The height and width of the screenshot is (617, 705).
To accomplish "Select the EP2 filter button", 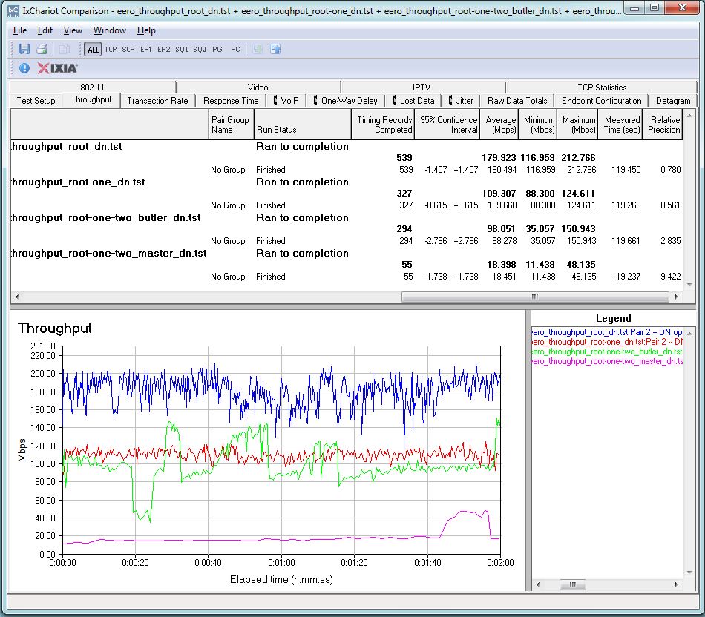I will [164, 50].
